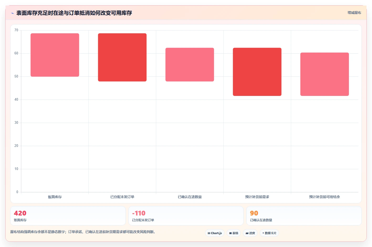The height and width of the screenshot is (247, 372).
Task: Click the chart title 表面库存充足时在途与订单抵消
Action: [x=74, y=13]
